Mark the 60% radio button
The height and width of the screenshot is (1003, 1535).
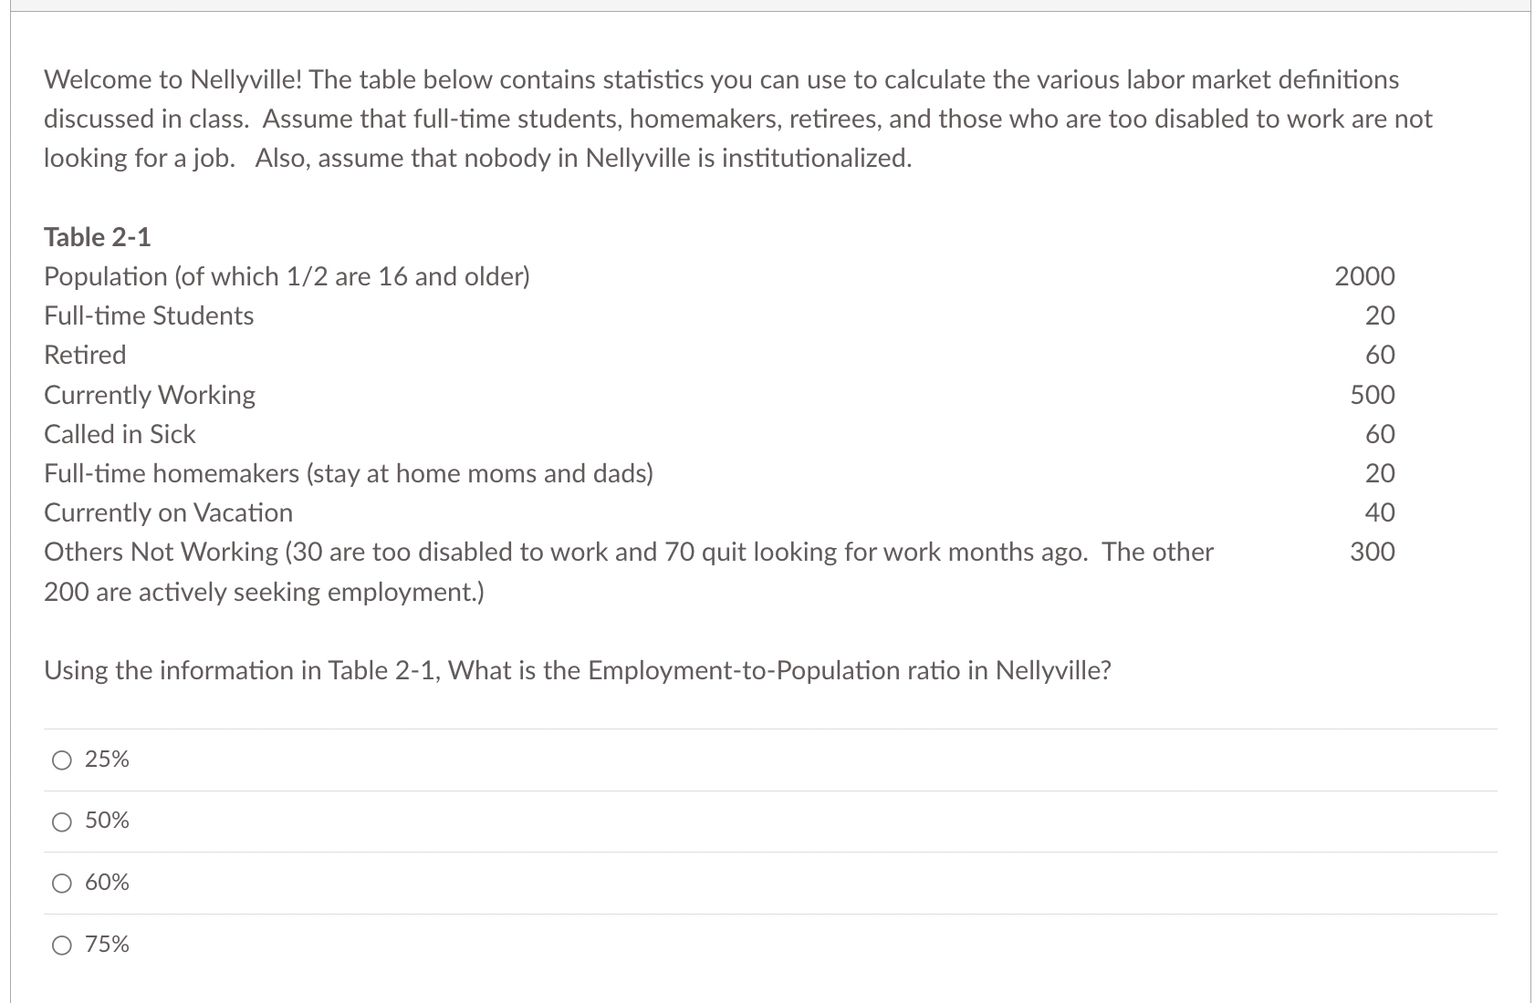click(62, 883)
